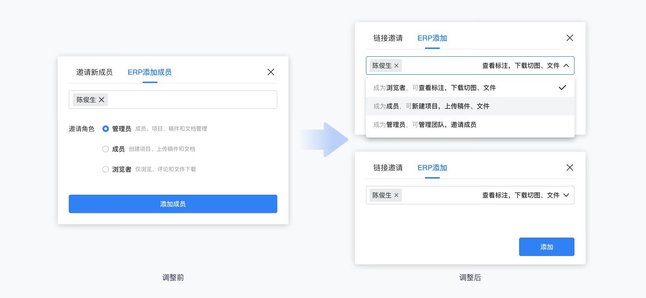646x298 pixels.
Task: Click the 添加成员 button
Action: [173, 204]
